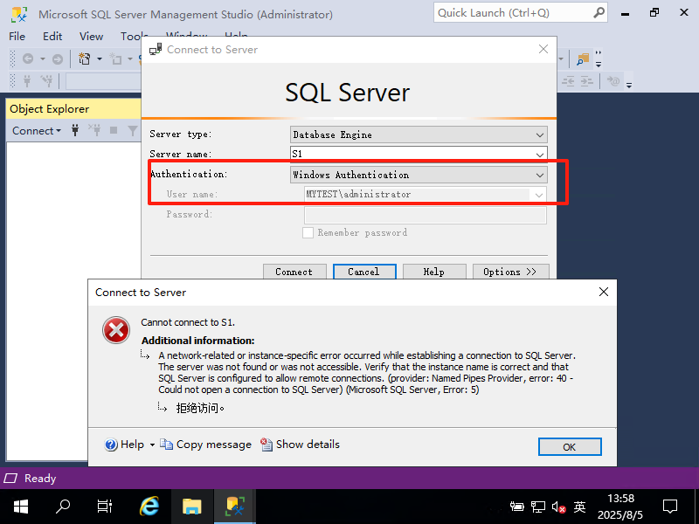Open the Edit menu
Screen dimensions: 699x524
(52, 36)
